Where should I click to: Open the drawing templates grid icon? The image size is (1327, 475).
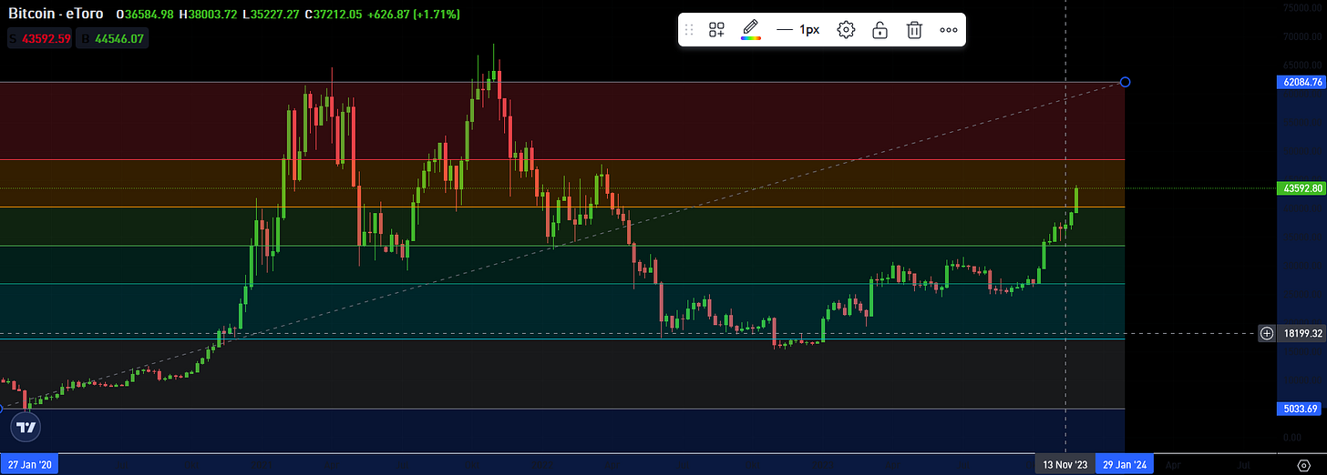[x=716, y=29]
